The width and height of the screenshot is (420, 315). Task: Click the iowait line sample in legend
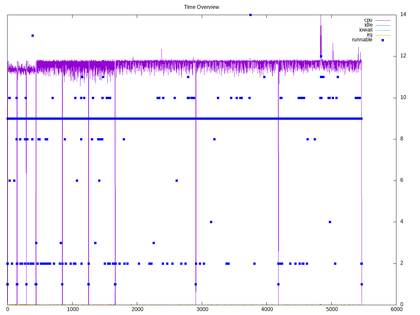[x=383, y=30]
